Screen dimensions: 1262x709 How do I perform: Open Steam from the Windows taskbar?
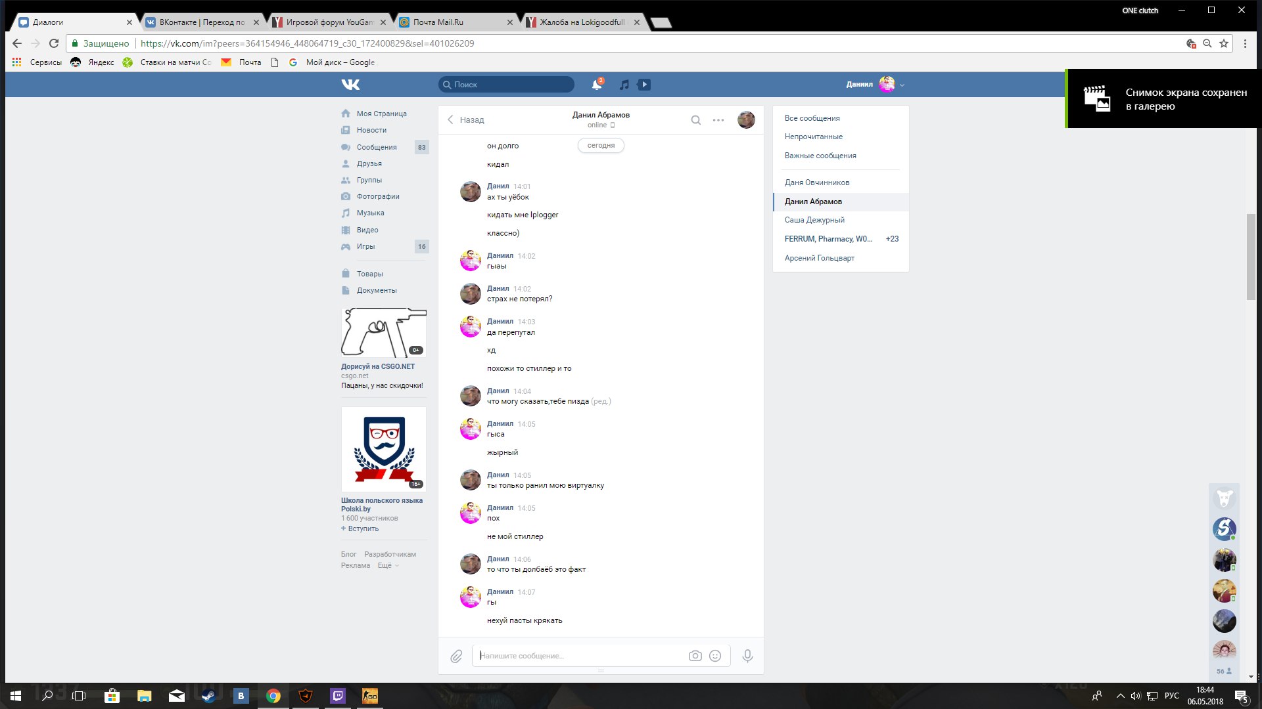pos(208,696)
